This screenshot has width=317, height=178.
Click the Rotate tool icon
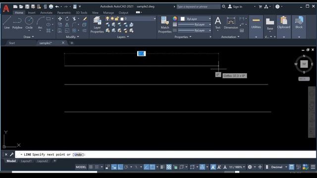67,19
